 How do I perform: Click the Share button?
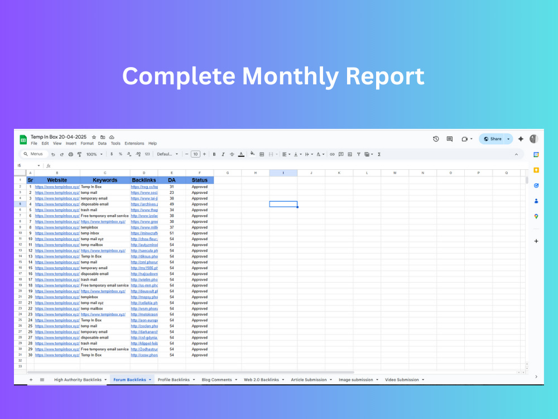click(x=493, y=139)
